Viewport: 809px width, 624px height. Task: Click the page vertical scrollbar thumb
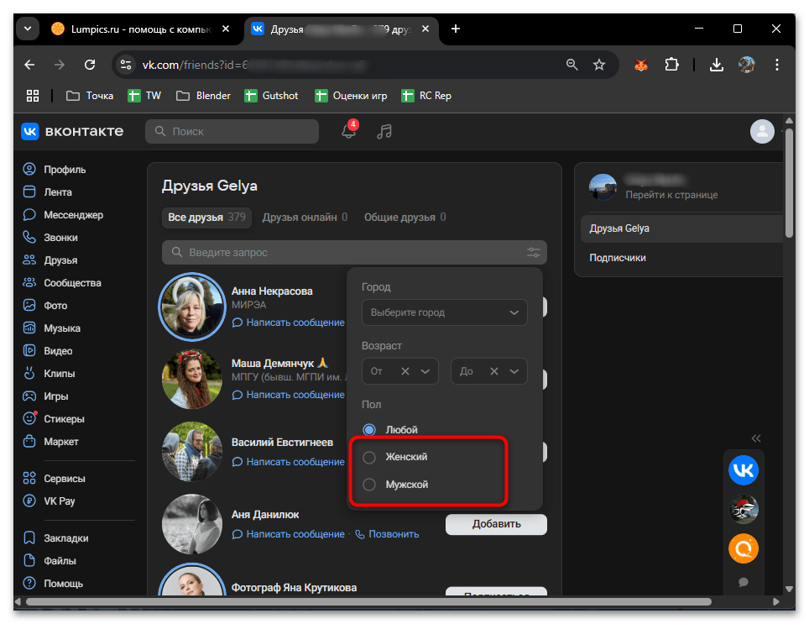[789, 183]
